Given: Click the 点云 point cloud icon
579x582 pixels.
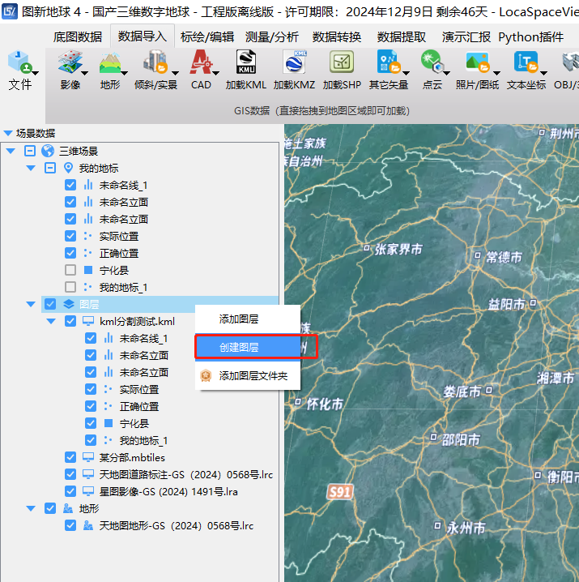Looking at the screenshot, I should [x=432, y=62].
